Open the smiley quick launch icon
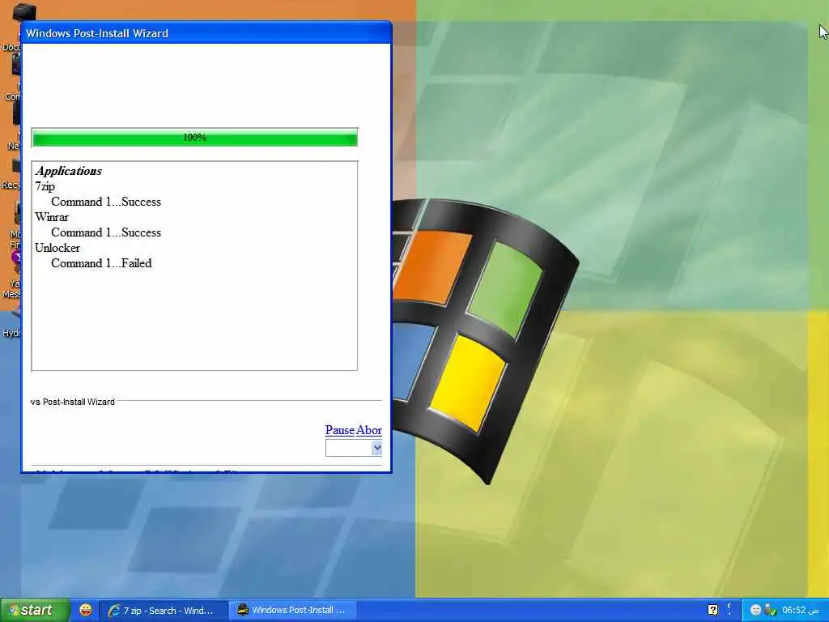The width and height of the screenshot is (829, 622). click(85, 610)
